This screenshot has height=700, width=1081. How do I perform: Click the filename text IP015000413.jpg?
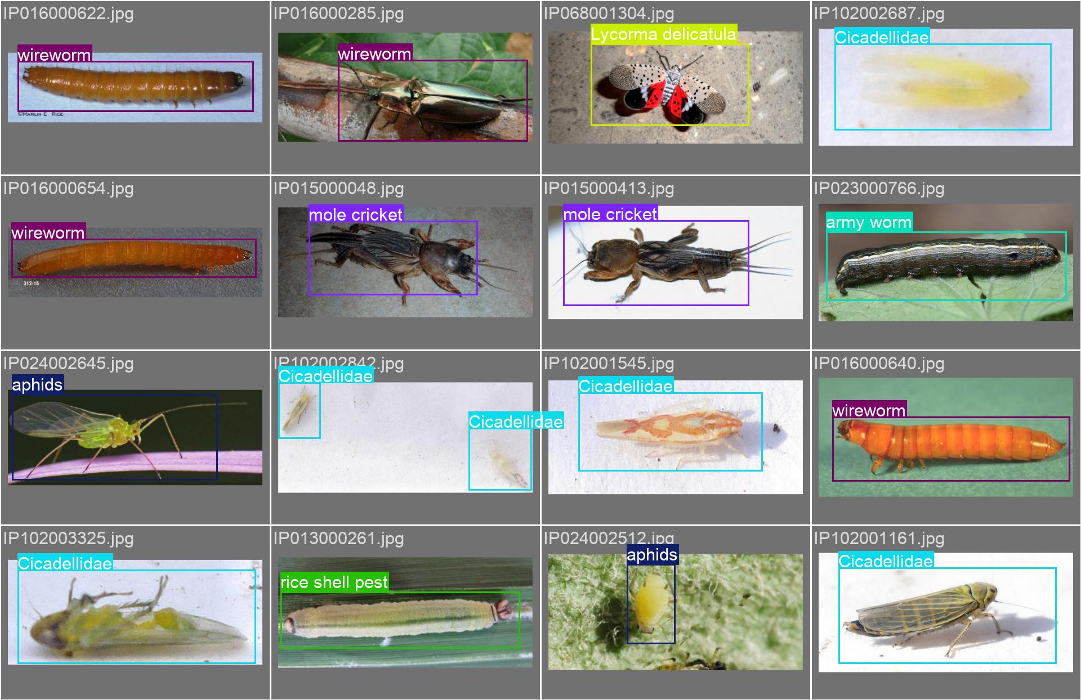[609, 189]
